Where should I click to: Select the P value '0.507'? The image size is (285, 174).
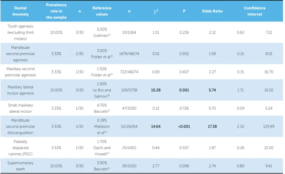click(x=184, y=148)
